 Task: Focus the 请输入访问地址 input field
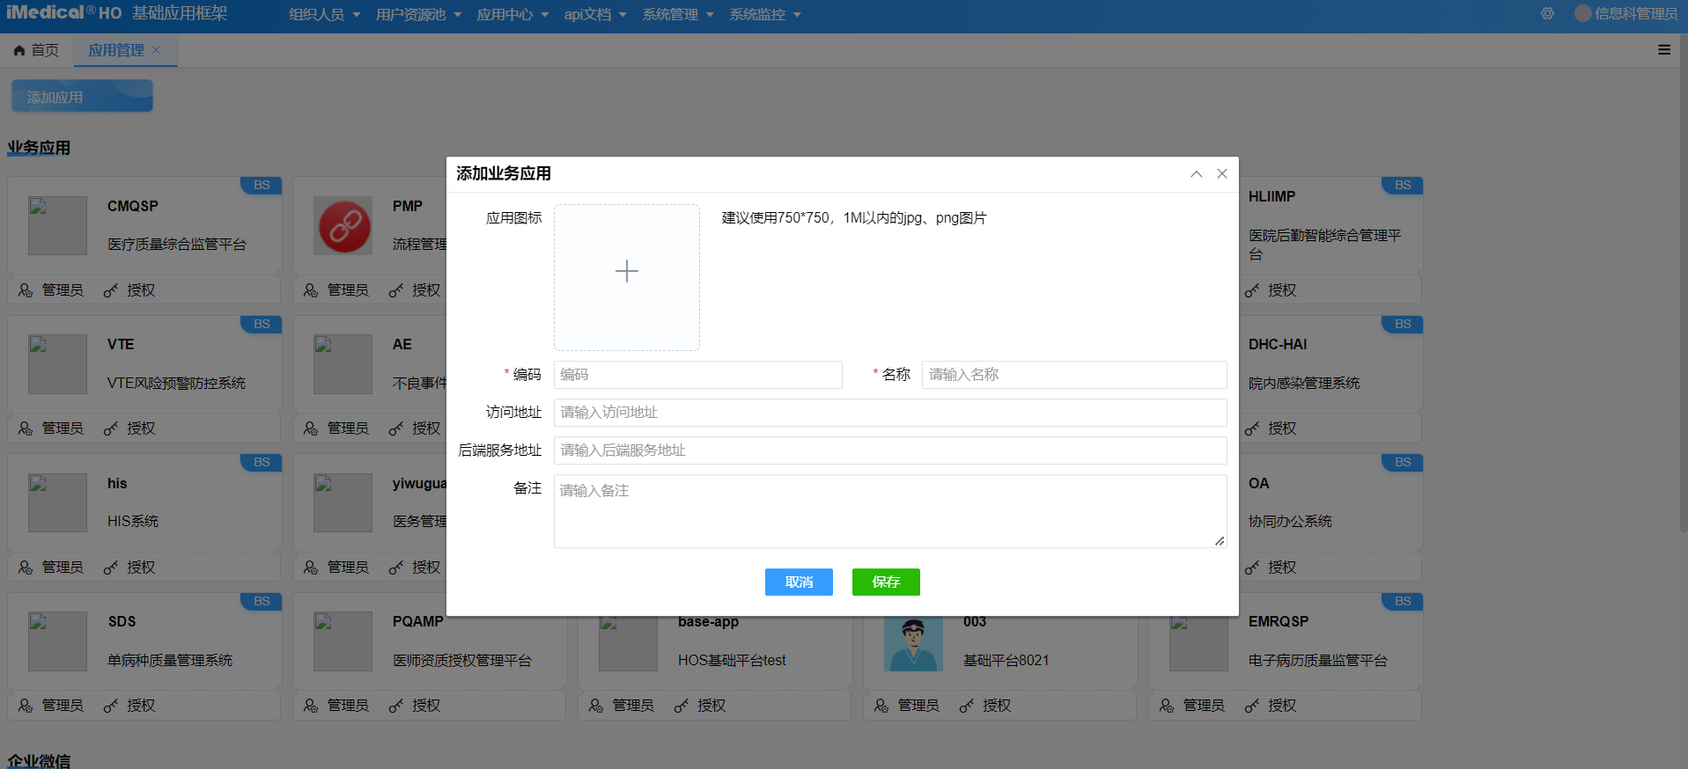pyautogui.click(x=889, y=413)
